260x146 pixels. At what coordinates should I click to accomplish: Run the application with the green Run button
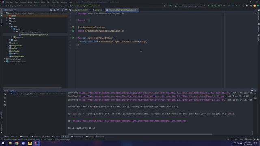pos(208,6)
